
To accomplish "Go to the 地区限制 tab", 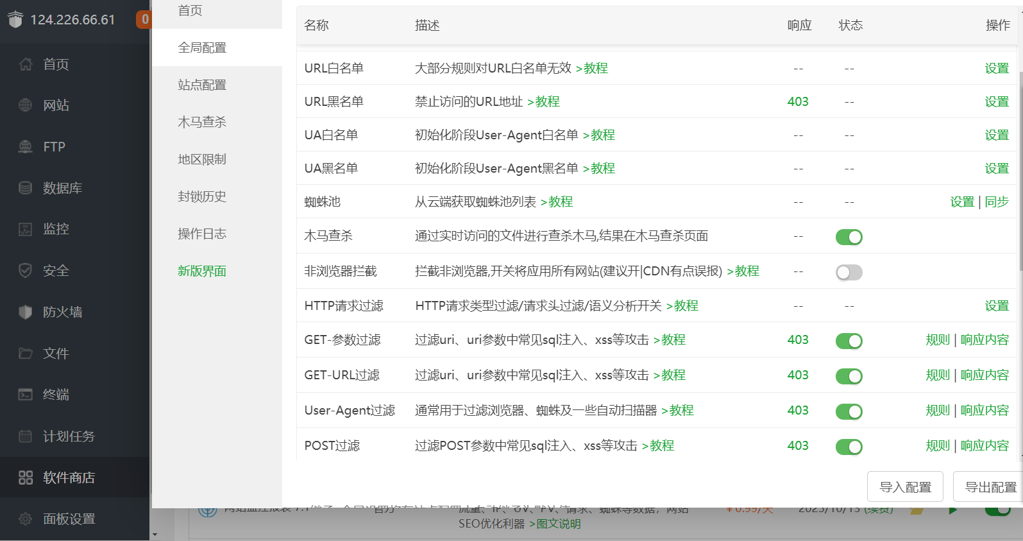I will (217, 159).
